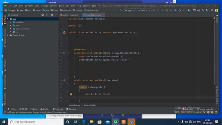Open the Android view selector dropdown
Image resolution: width=222 pixels, height=125 pixels.
[x=14, y=15]
